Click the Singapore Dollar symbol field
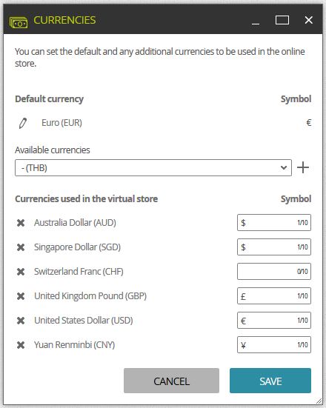Image resolution: width=326 pixels, height=408 pixels. [x=274, y=247]
